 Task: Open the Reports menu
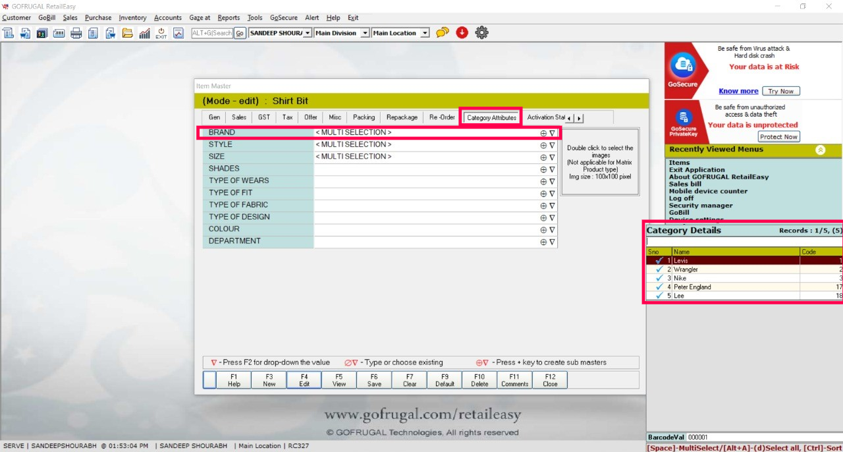229,18
